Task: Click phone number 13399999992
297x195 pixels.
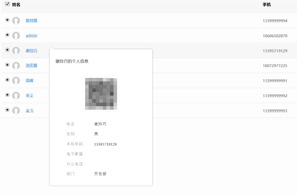Action: click(275, 96)
